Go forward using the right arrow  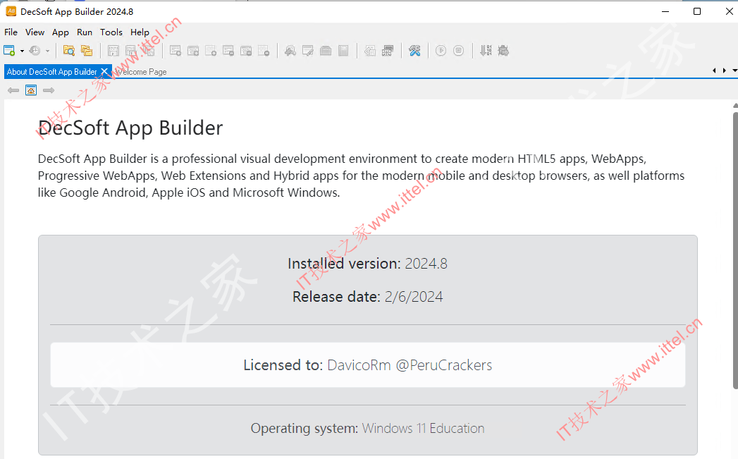(x=49, y=90)
